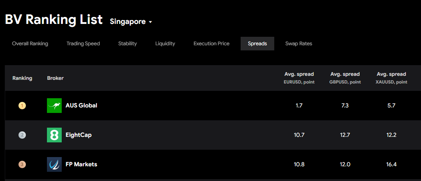The image size is (421, 181).
Task: Select the Spreads tab
Action: point(257,43)
